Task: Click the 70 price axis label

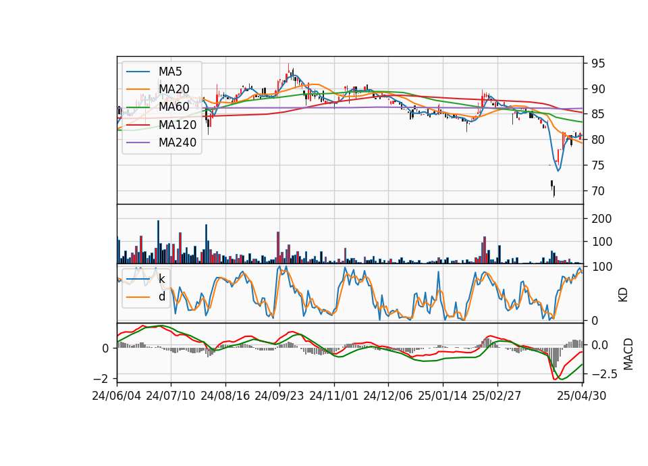Action: coord(598,191)
